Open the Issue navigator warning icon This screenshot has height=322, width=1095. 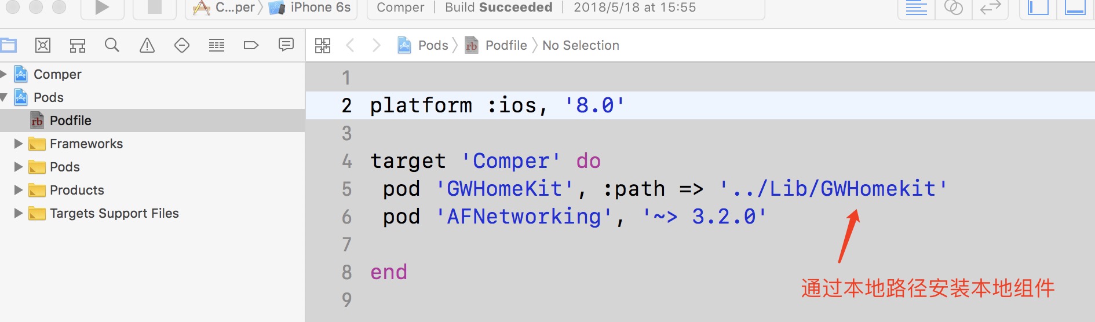click(147, 45)
